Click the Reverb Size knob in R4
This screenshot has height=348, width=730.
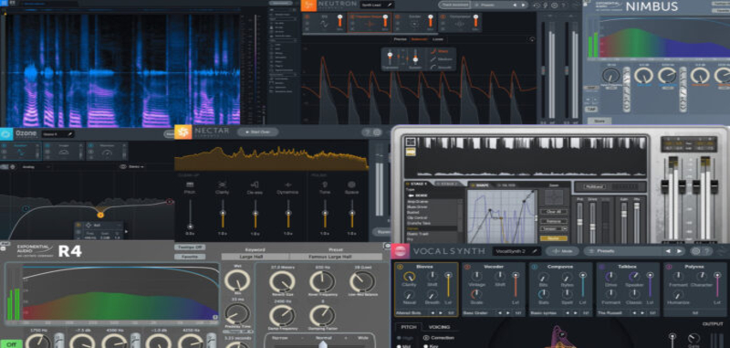(282, 281)
